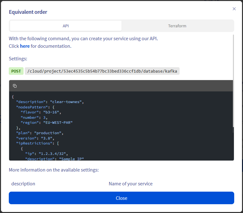Click the /cloud/project endpoint path
Image resolution: width=243 pixels, height=213 pixels.
click(x=102, y=71)
